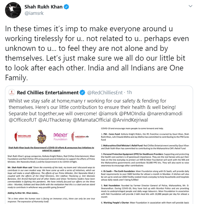Click the verified badge beside Red Chillies Entertainment
The height and width of the screenshot is (204, 197).
[x=83, y=93]
